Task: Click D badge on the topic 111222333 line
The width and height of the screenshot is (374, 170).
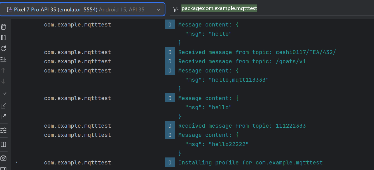Action: [x=170, y=126]
